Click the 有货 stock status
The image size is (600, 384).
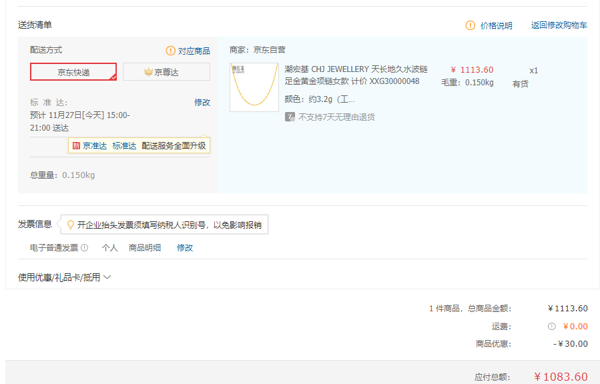tap(521, 84)
